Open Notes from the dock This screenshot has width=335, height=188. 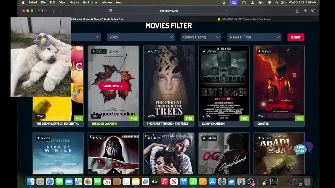coord(136,181)
